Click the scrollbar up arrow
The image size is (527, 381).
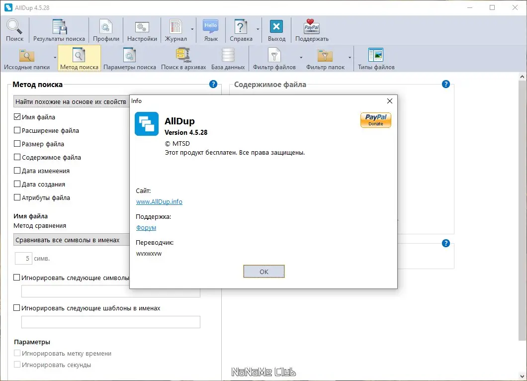522,77
